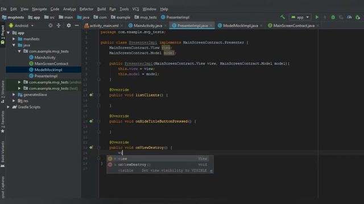Click the pi icon in the completion popup
This screenshot has height=204, width=364.
(x=211, y=171)
